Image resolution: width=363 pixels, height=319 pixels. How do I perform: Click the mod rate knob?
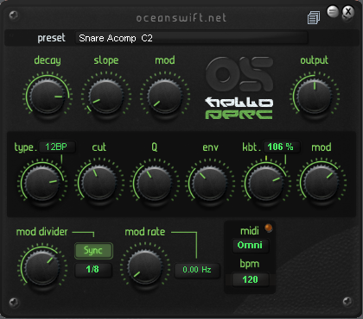click(x=145, y=267)
